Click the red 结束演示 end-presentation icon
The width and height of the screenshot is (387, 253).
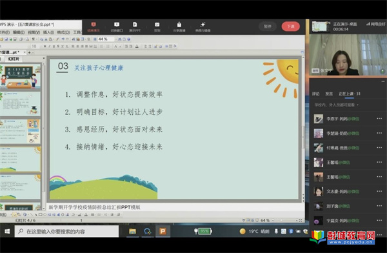coord(94,26)
